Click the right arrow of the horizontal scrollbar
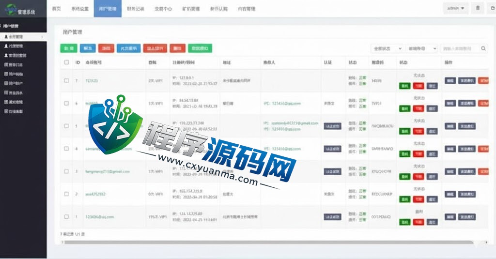Image resolution: width=496 pixels, height=259 pixels. click(x=486, y=242)
